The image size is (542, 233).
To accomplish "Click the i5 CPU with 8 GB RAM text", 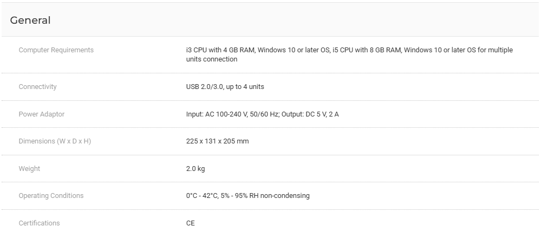I will [x=365, y=50].
